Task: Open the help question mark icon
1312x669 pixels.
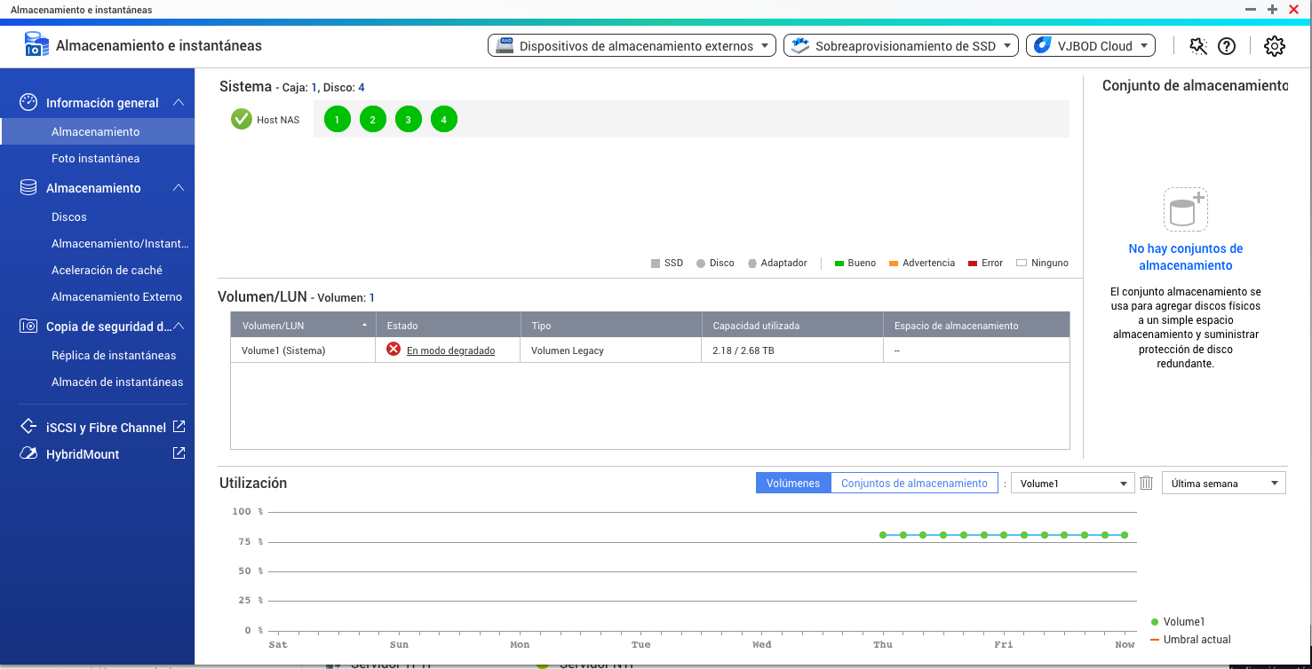Action: pos(1227,46)
